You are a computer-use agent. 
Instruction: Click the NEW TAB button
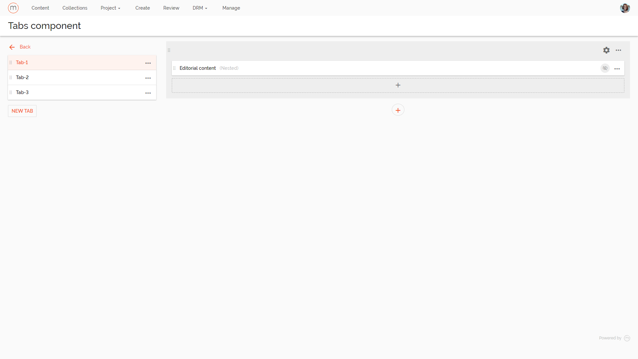(22, 111)
